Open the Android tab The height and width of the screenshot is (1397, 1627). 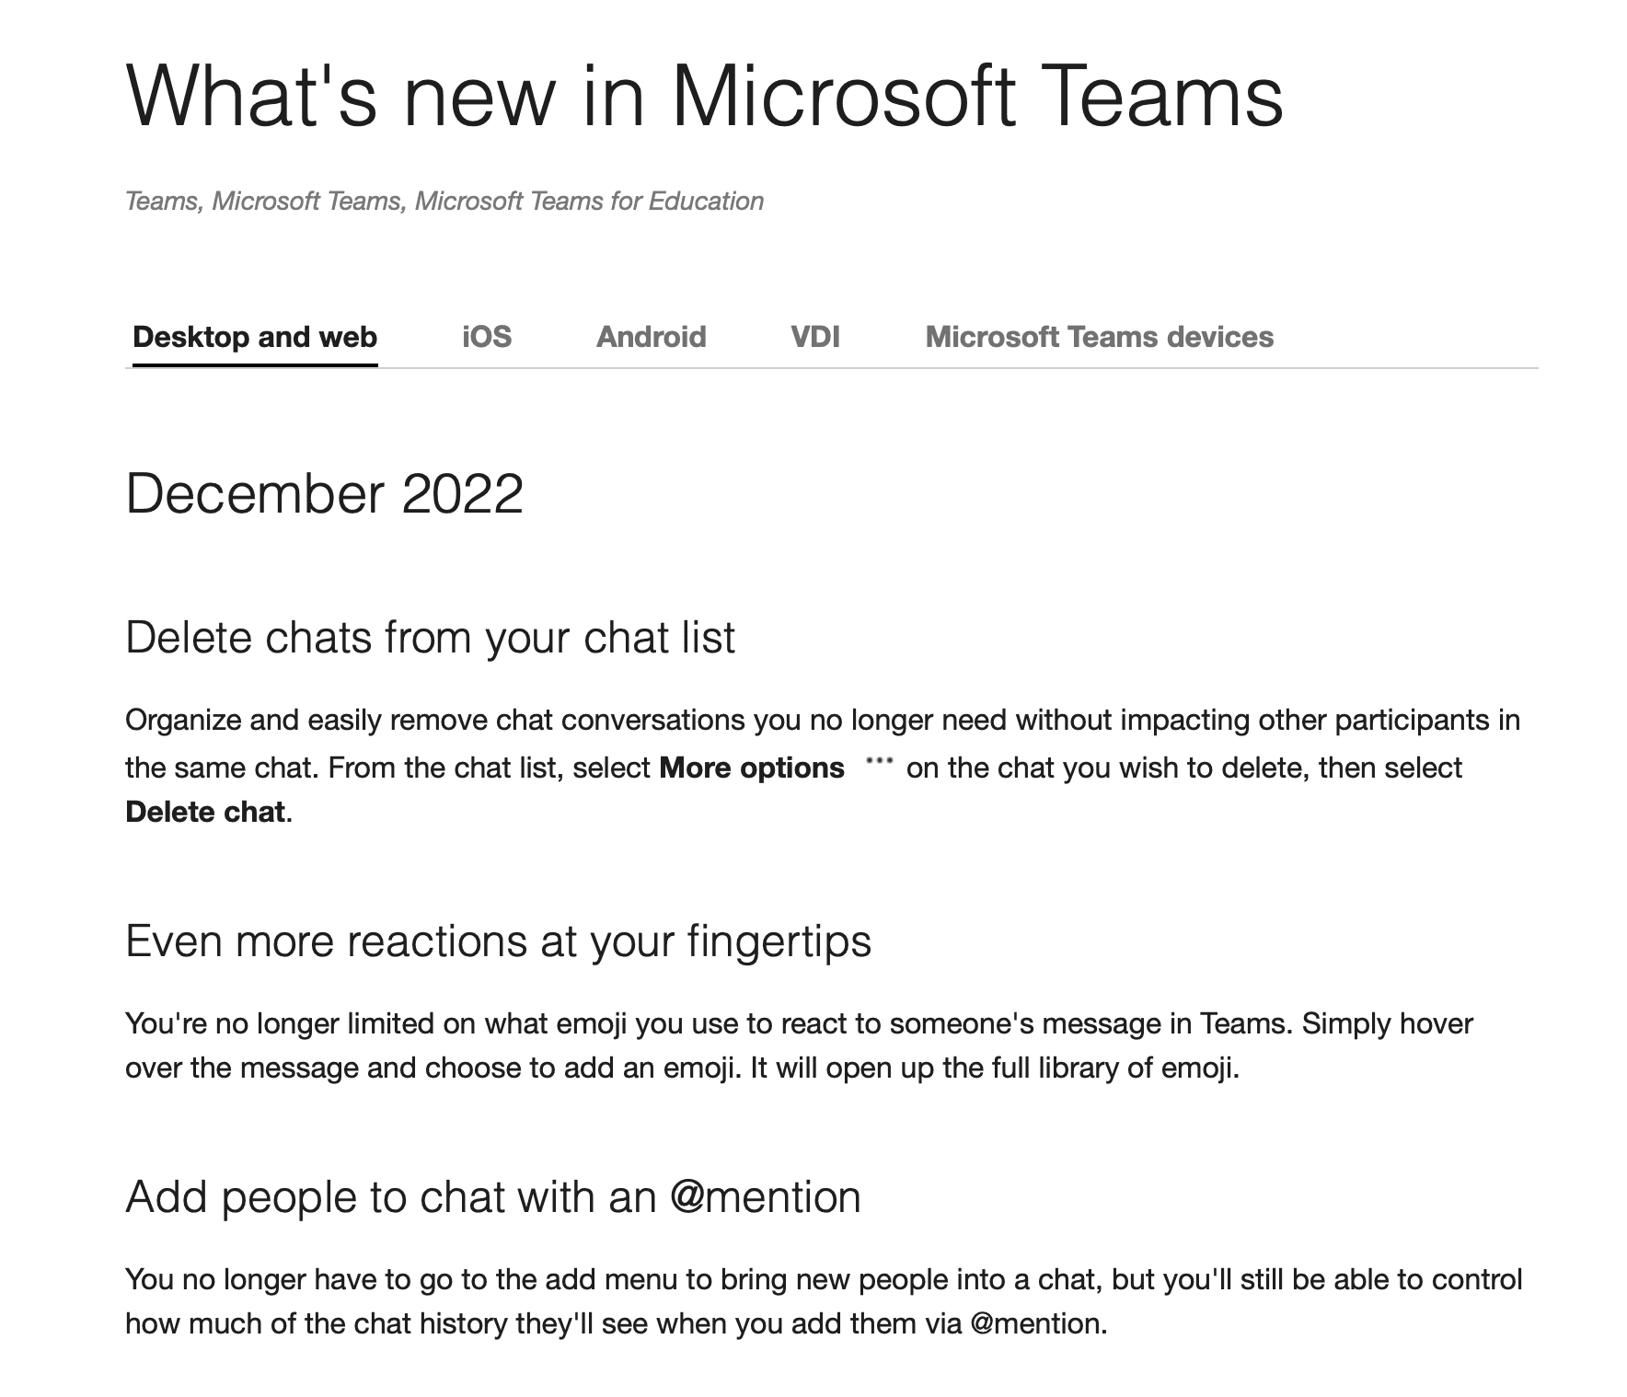pos(652,337)
